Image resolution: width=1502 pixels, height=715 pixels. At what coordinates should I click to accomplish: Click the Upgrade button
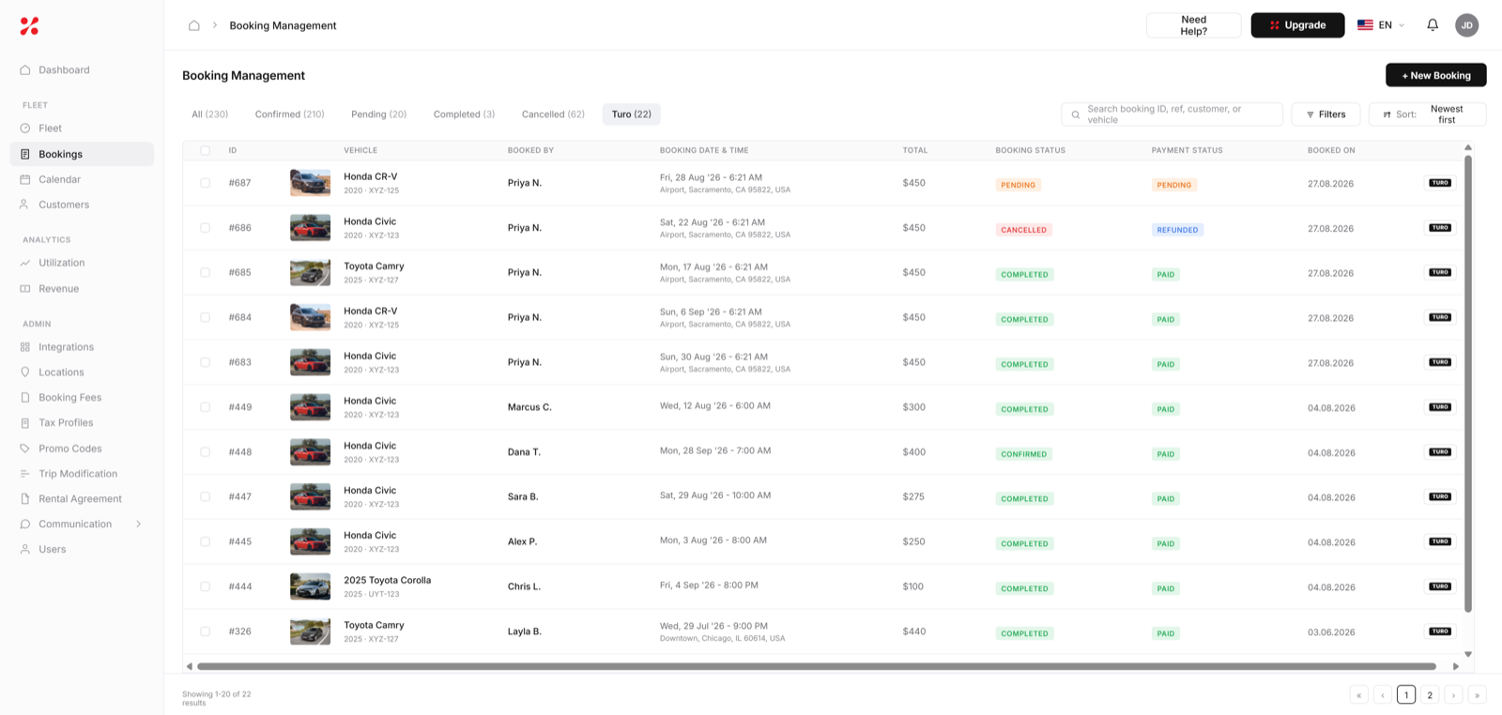coord(1297,25)
